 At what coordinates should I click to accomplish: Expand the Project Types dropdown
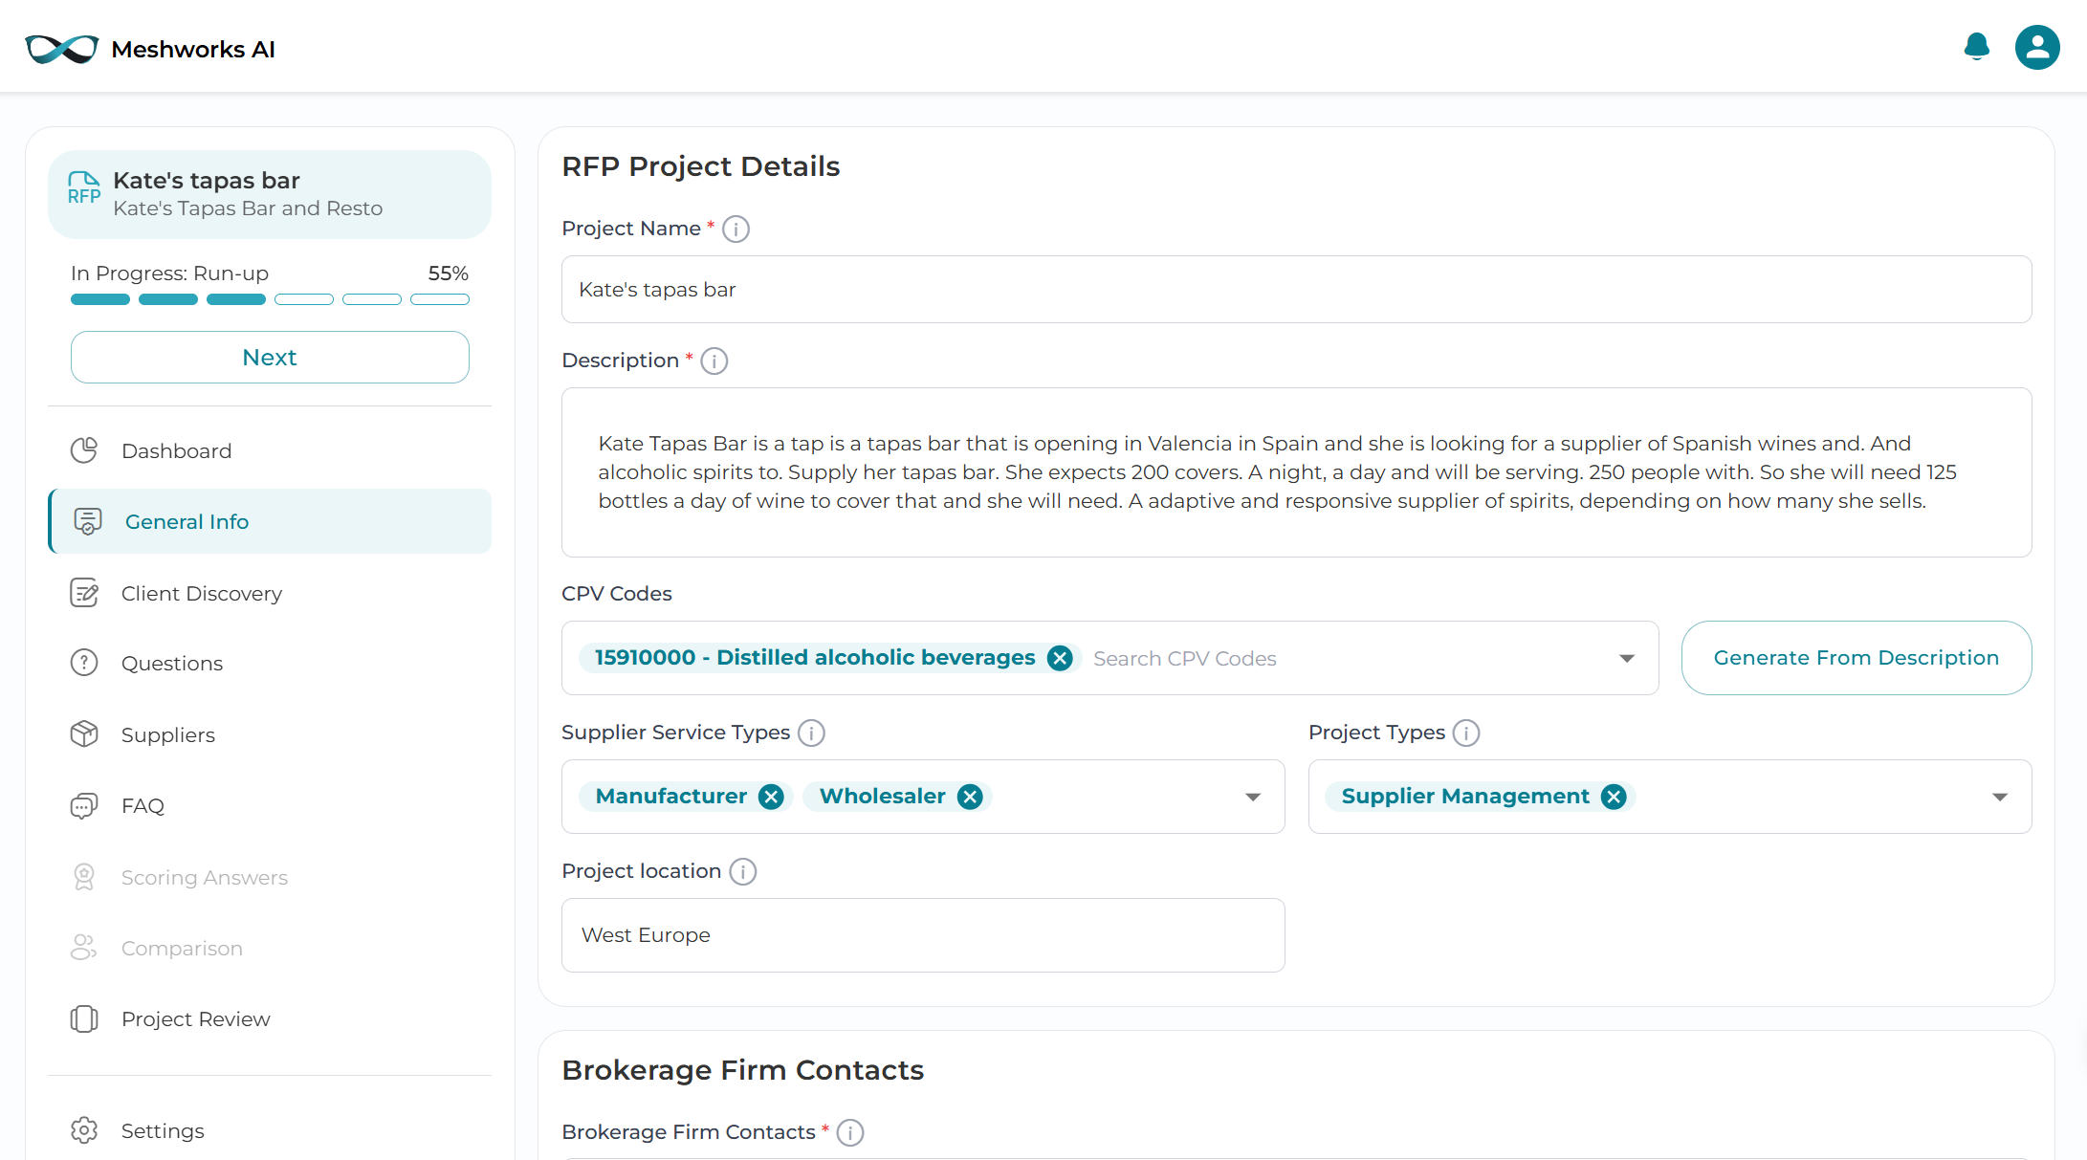(2001, 797)
